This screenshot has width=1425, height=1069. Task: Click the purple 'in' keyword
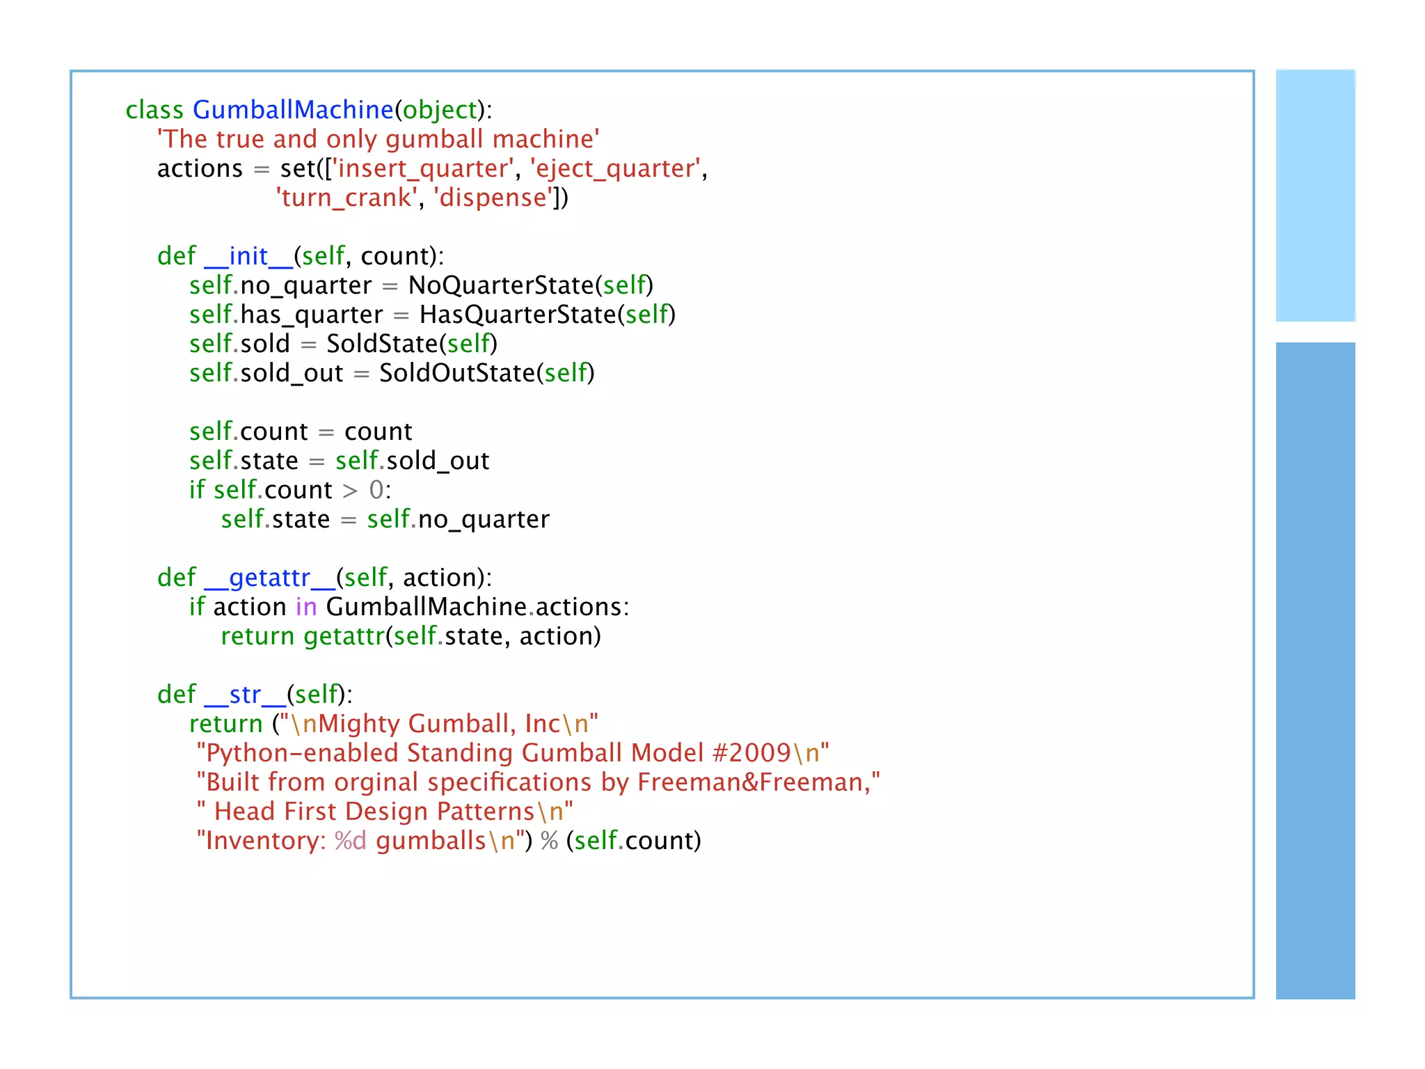point(306,607)
